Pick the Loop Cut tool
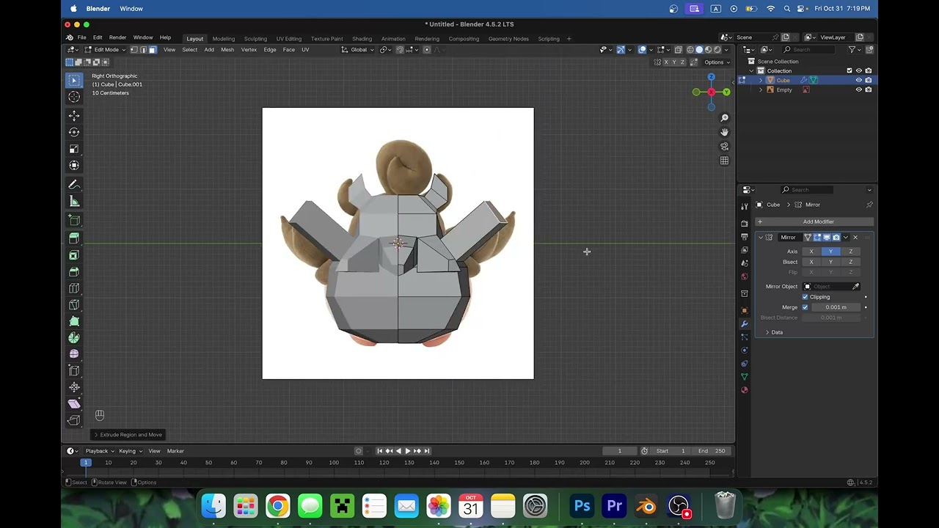 (x=74, y=288)
